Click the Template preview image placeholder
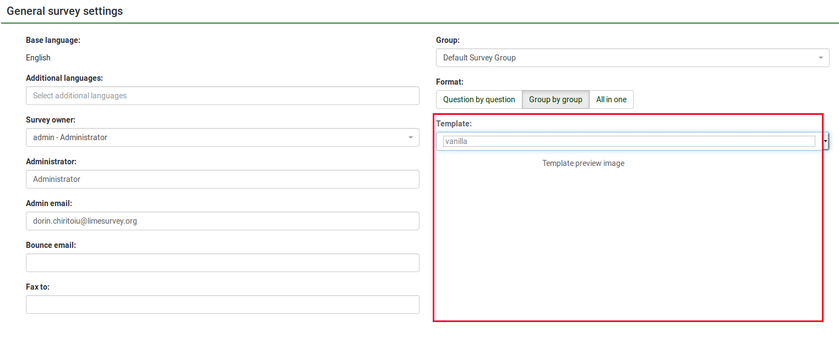 click(583, 163)
